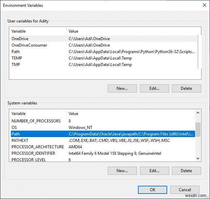Click New button under User variables
This screenshot has height=199, width=210.
[122, 88]
